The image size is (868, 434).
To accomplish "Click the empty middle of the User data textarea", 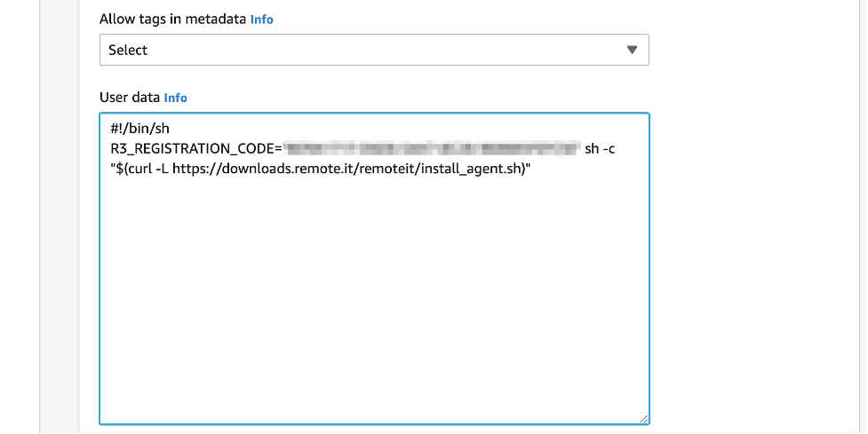I will 373,284.
